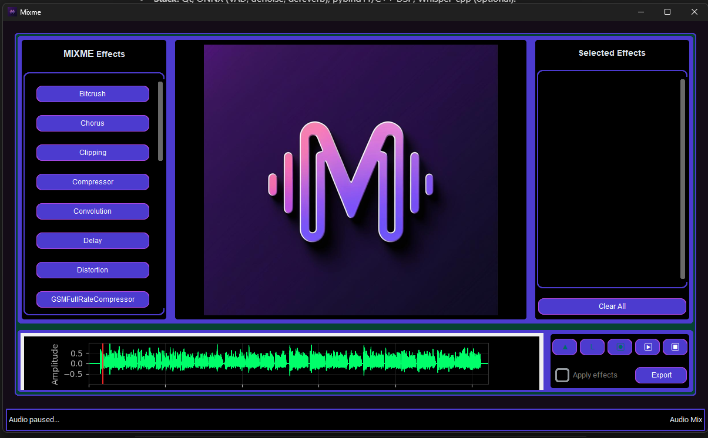The width and height of the screenshot is (708, 438).
Task: Click the 'MIXME Effects' heading
Action: (x=94, y=54)
